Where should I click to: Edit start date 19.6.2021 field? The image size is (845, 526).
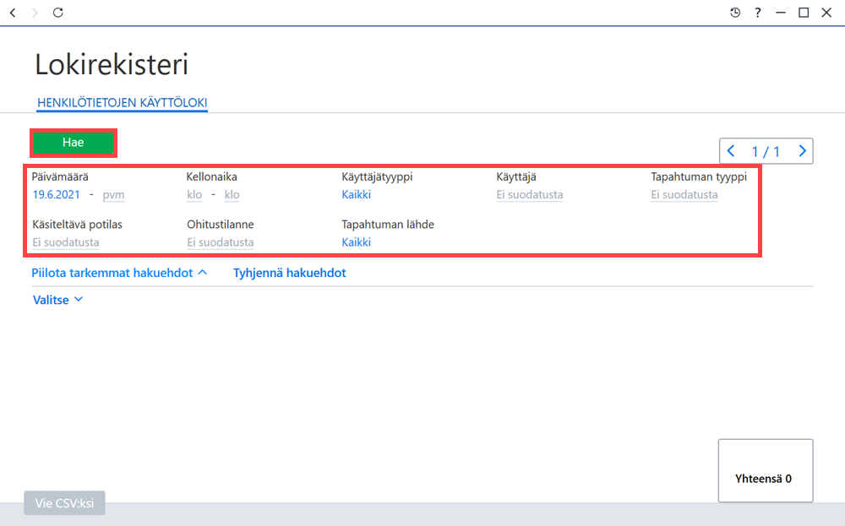click(x=56, y=194)
